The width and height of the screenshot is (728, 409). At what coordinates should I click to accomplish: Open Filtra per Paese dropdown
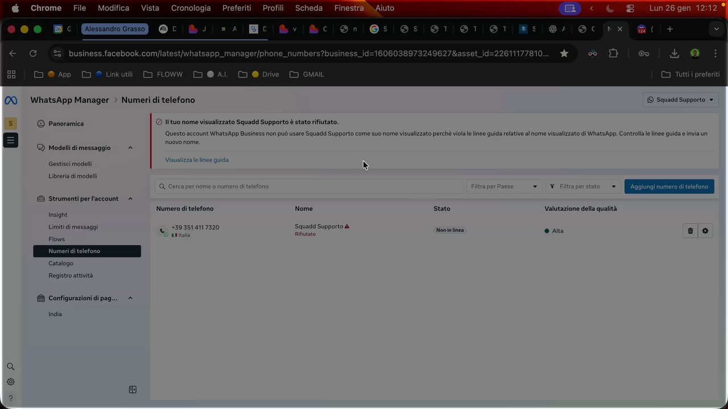tap(504, 186)
